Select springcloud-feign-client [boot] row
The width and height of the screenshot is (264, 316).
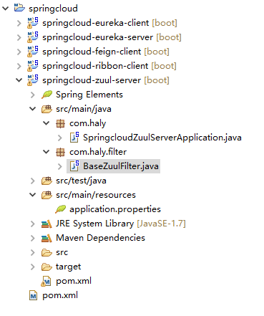point(106,52)
